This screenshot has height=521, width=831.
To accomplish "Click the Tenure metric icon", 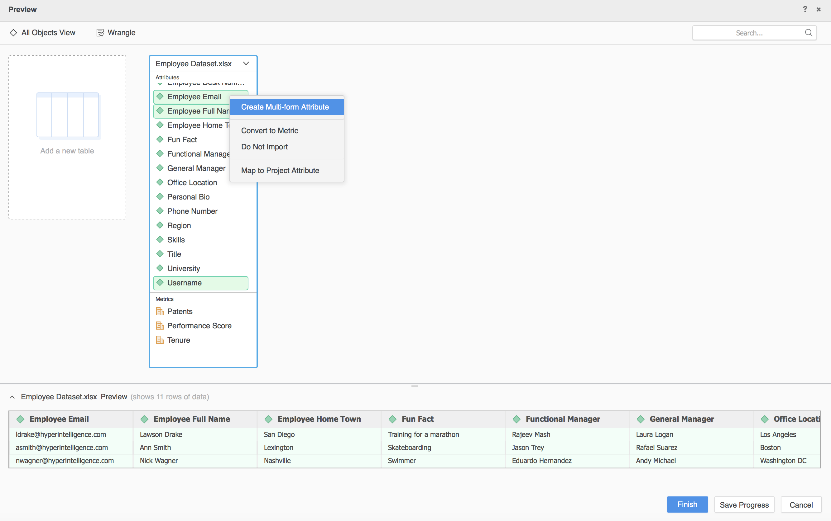I will 160,340.
